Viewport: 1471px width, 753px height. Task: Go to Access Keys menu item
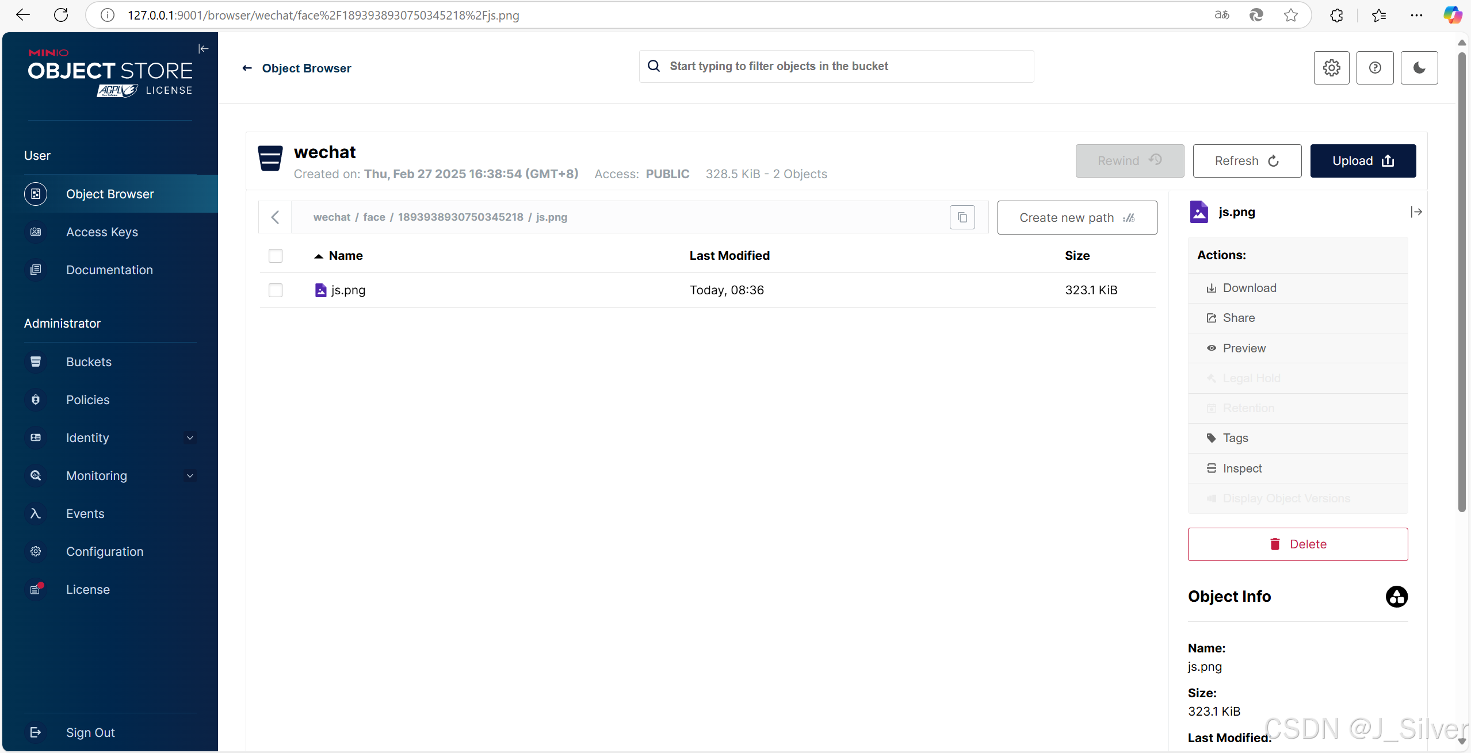click(102, 232)
